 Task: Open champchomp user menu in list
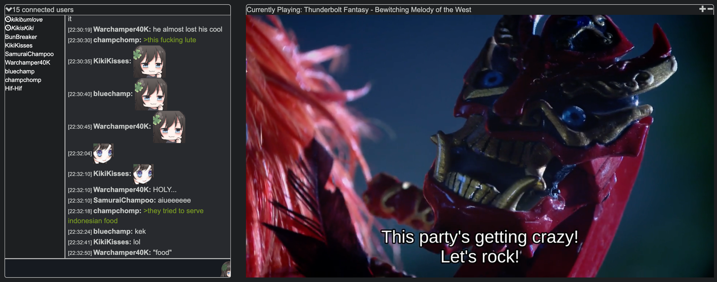pos(23,80)
